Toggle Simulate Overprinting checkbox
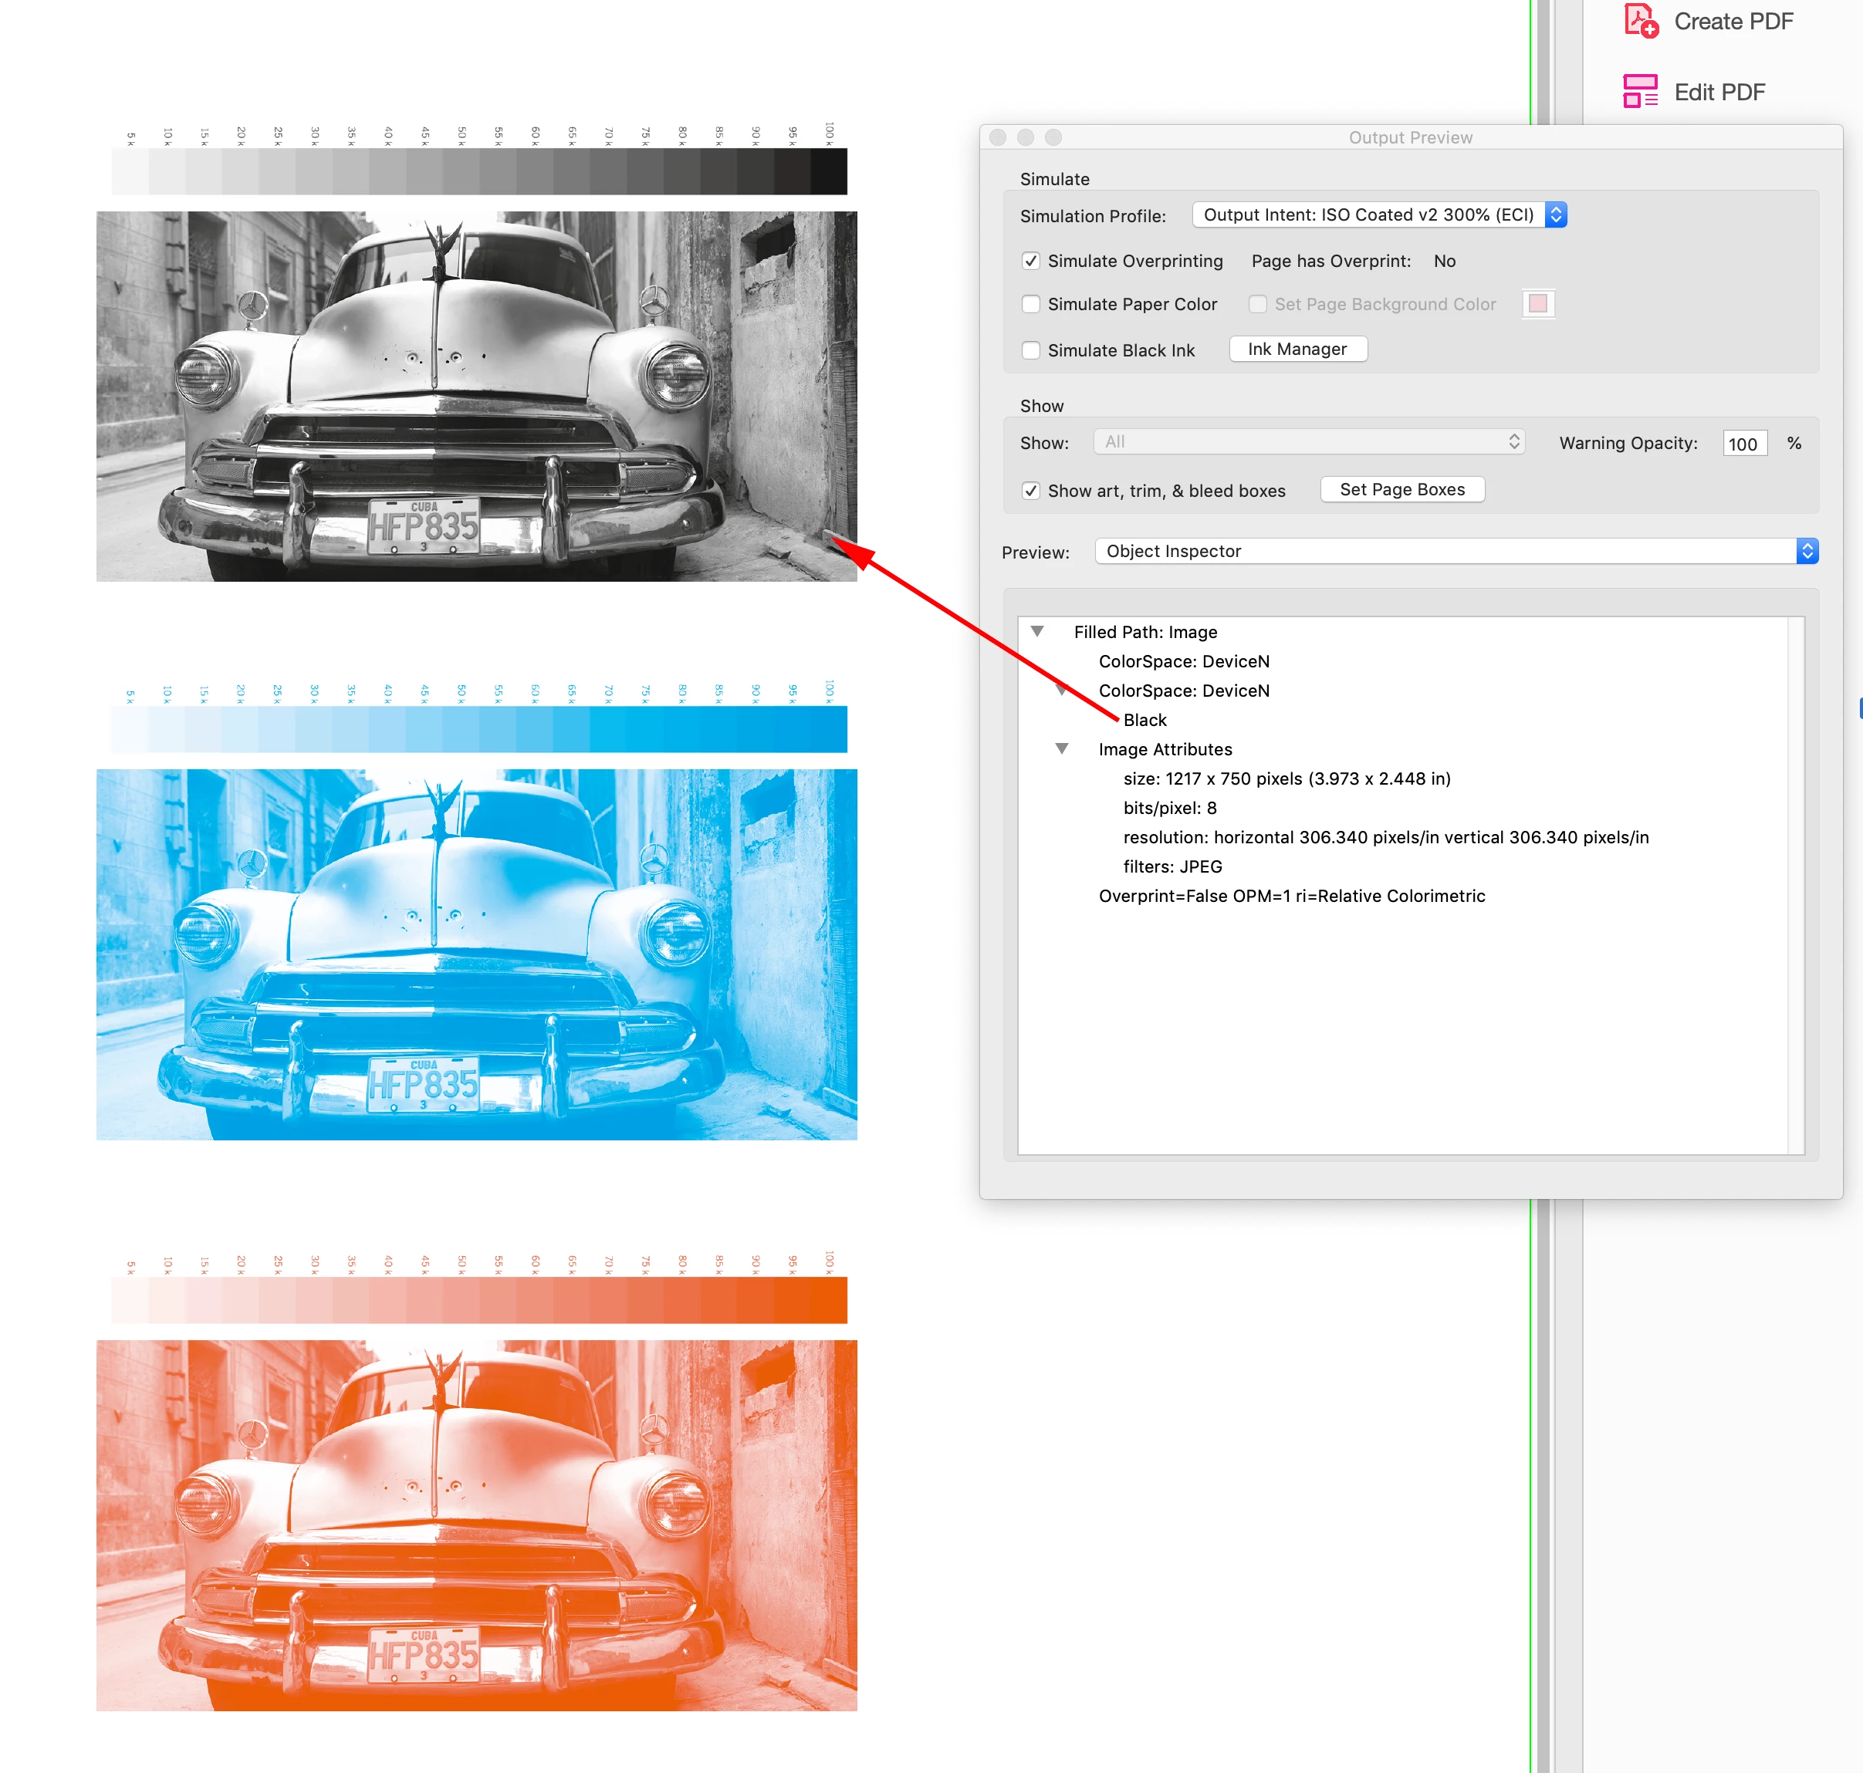1863x1773 pixels. [x=1031, y=261]
